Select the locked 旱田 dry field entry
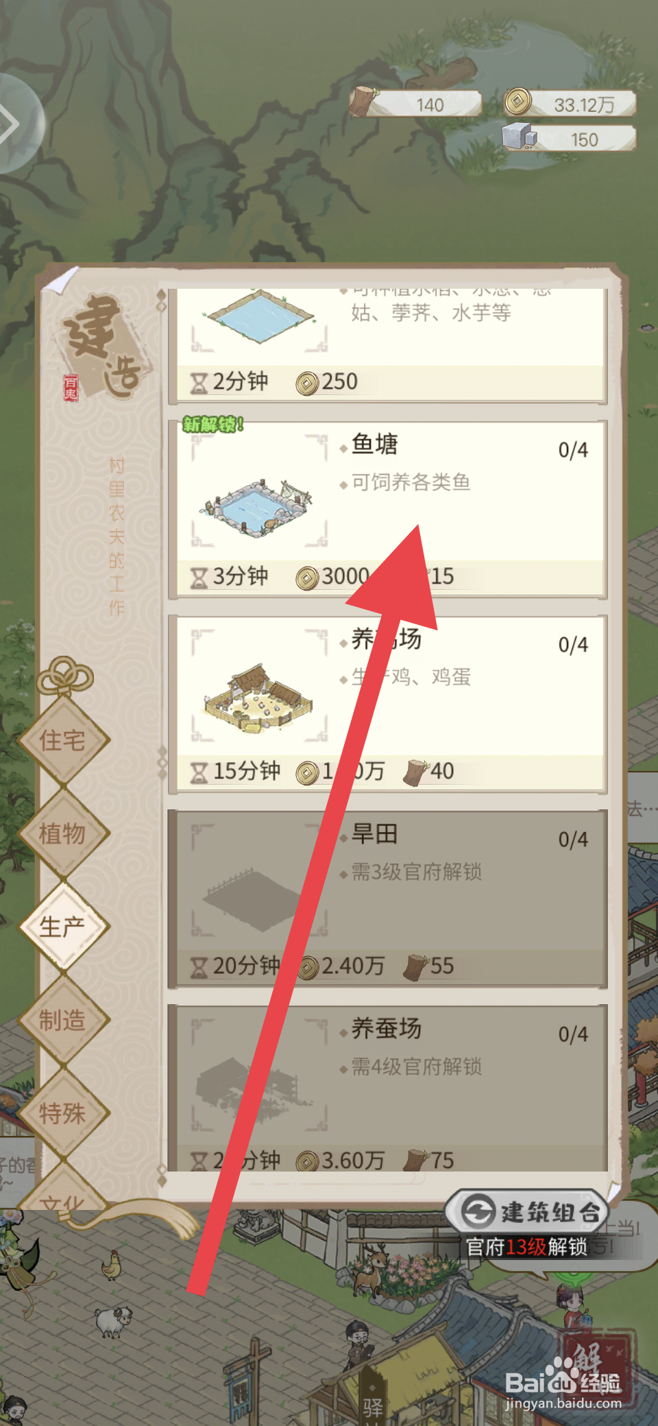 (387, 899)
